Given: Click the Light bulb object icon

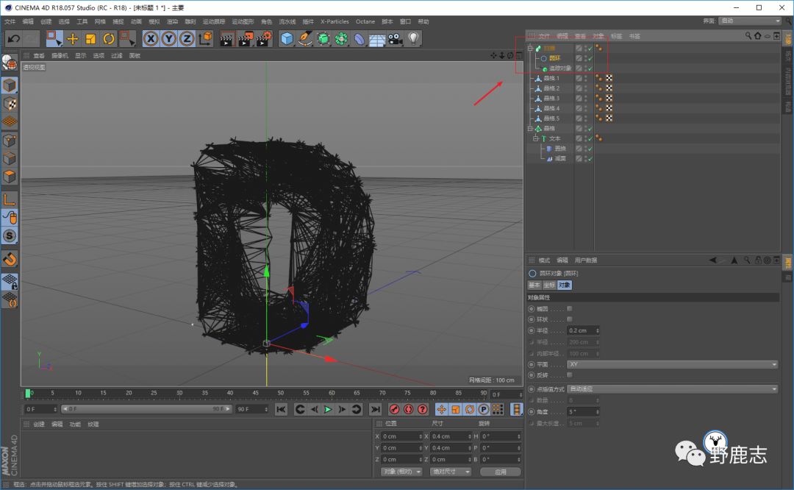Looking at the screenshot, I should pyautogui.click(x=414, y=38).
